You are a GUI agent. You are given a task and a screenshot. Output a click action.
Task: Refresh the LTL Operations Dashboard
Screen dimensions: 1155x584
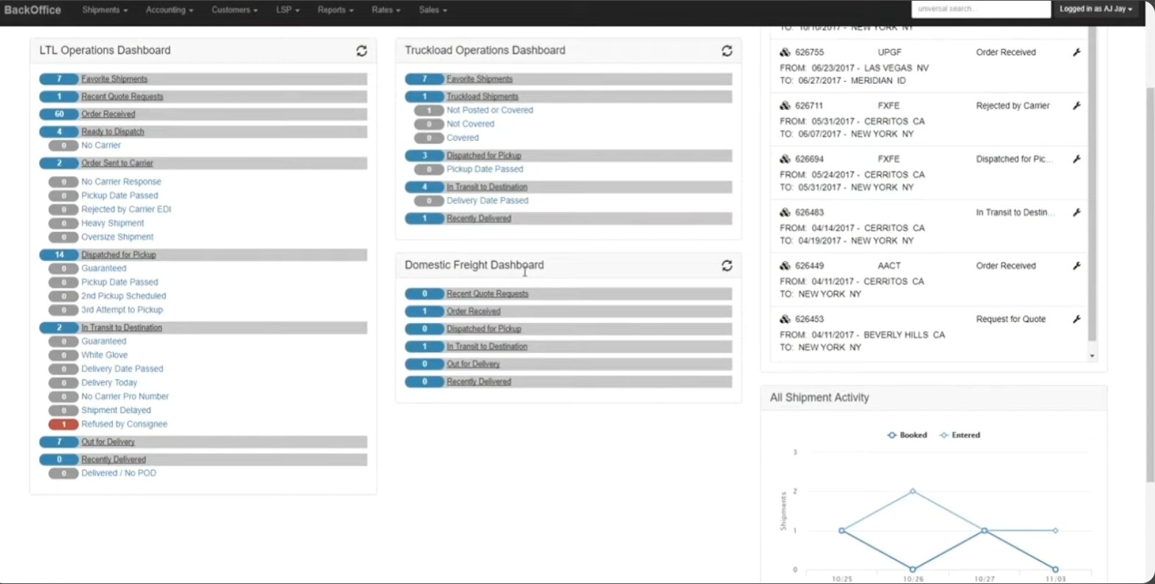(x=362, y=51)
